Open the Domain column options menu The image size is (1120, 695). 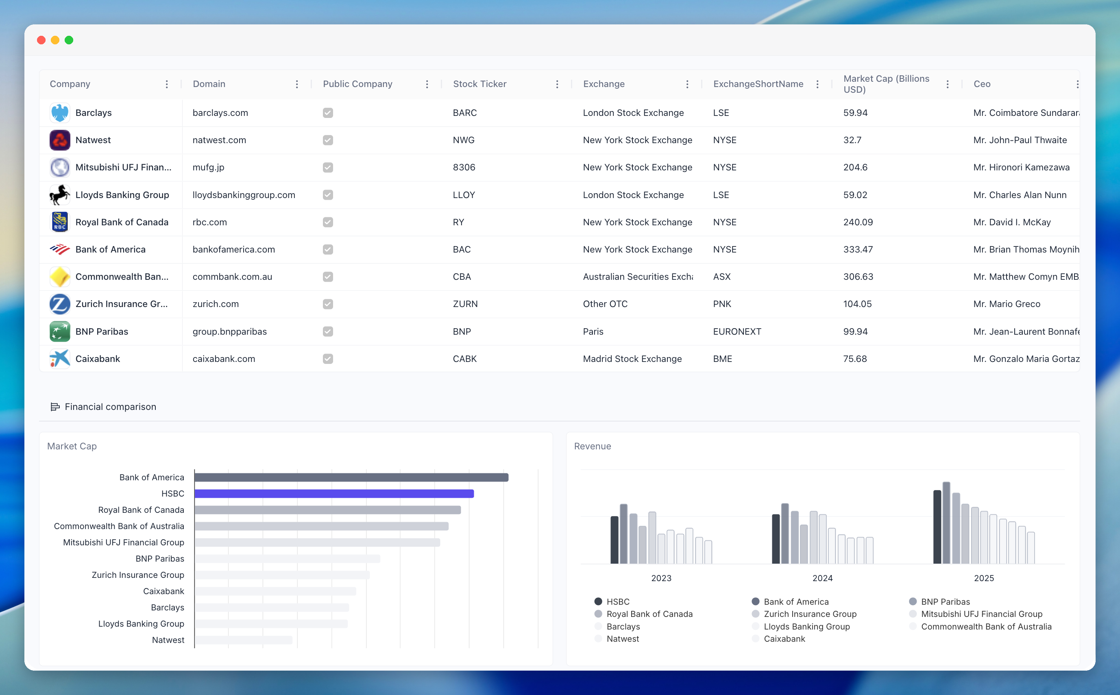297,84
